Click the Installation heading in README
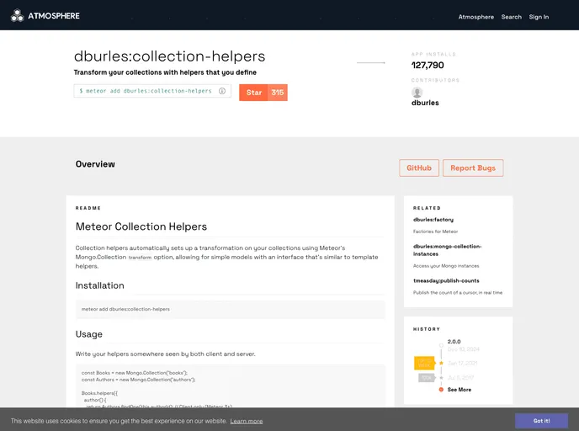Viewport: 579px width, 431px height. [99, 285]
